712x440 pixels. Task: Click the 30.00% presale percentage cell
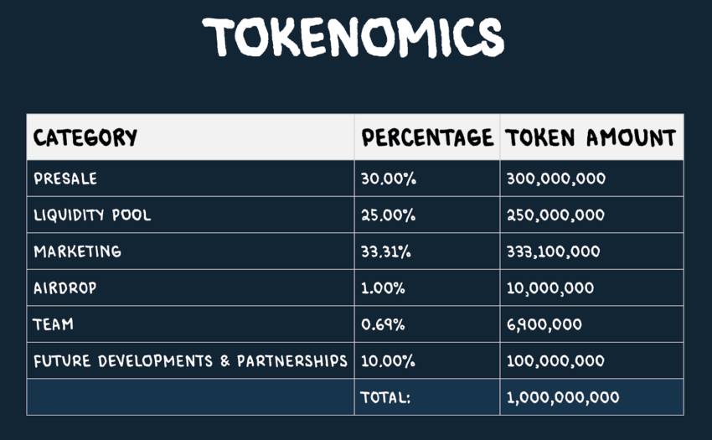(x=427, y=179)
